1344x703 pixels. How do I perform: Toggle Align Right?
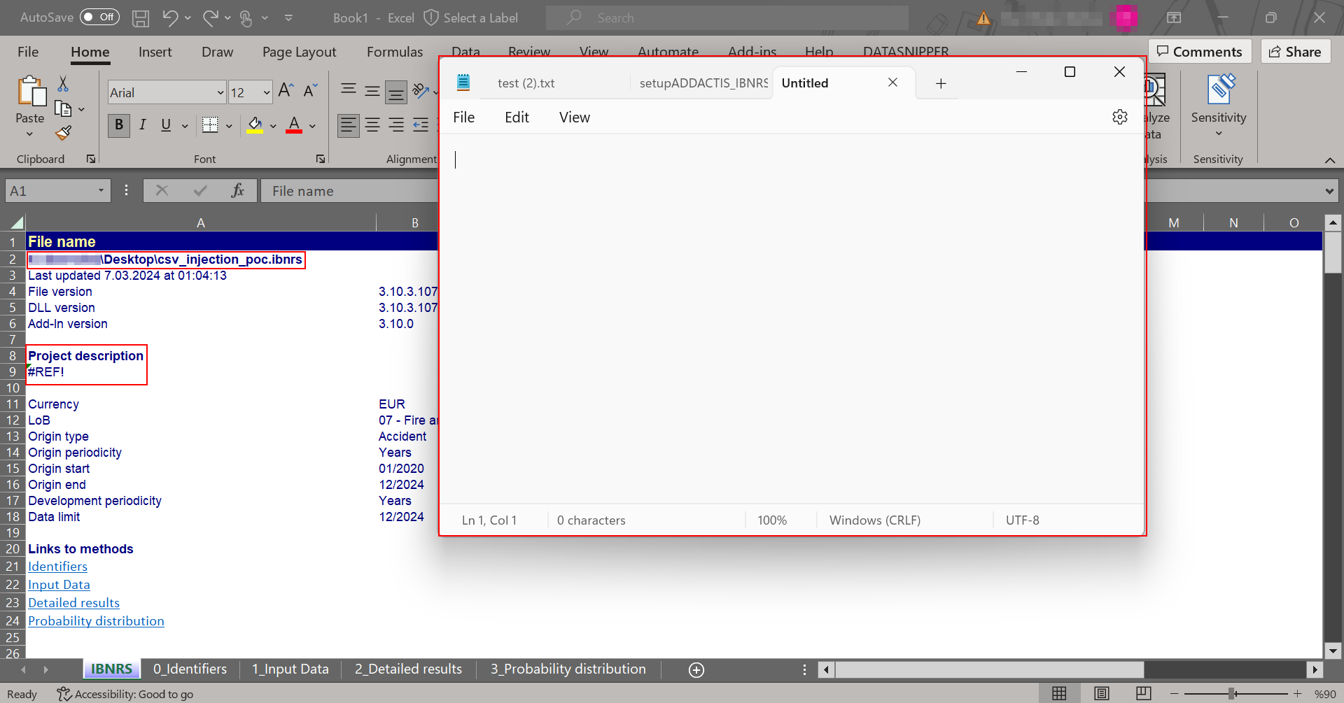tap(396, 125)
